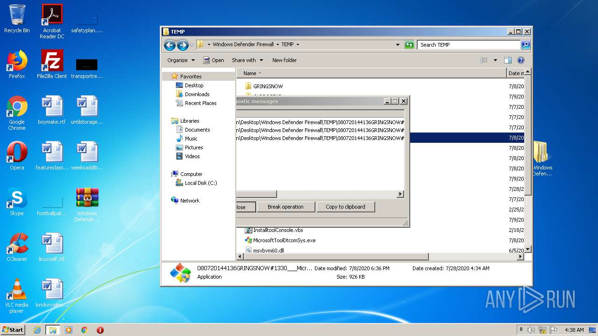Click Open in the Explorer toolbar
598x336 pixels.
[214, 60]
